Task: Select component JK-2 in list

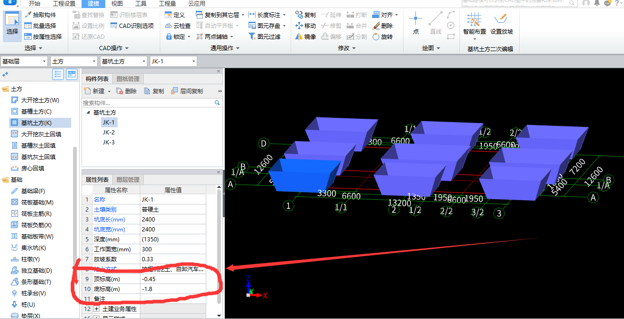Action: point(109,133)
